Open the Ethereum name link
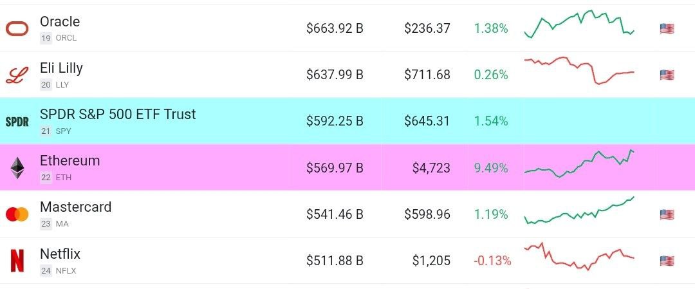Viewport: 695px width, 289px height. click(69, 160)
